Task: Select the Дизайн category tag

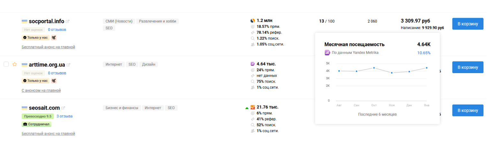Action: tap(148, 65)
